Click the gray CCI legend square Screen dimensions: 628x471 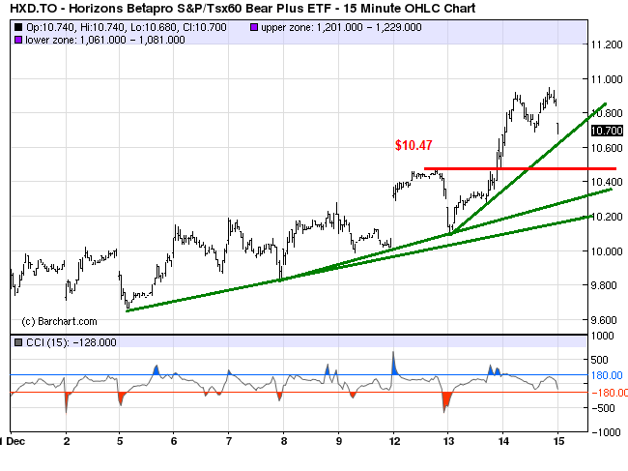click(x=18, y=342)
